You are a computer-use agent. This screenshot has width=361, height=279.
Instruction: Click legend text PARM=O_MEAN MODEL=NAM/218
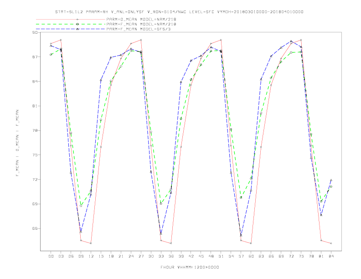coord(141,19)
